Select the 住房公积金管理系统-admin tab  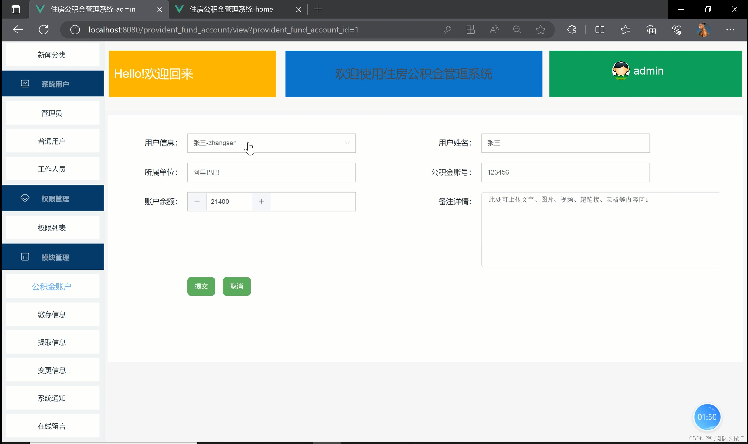pyautogui.click(x=93, y=9)
